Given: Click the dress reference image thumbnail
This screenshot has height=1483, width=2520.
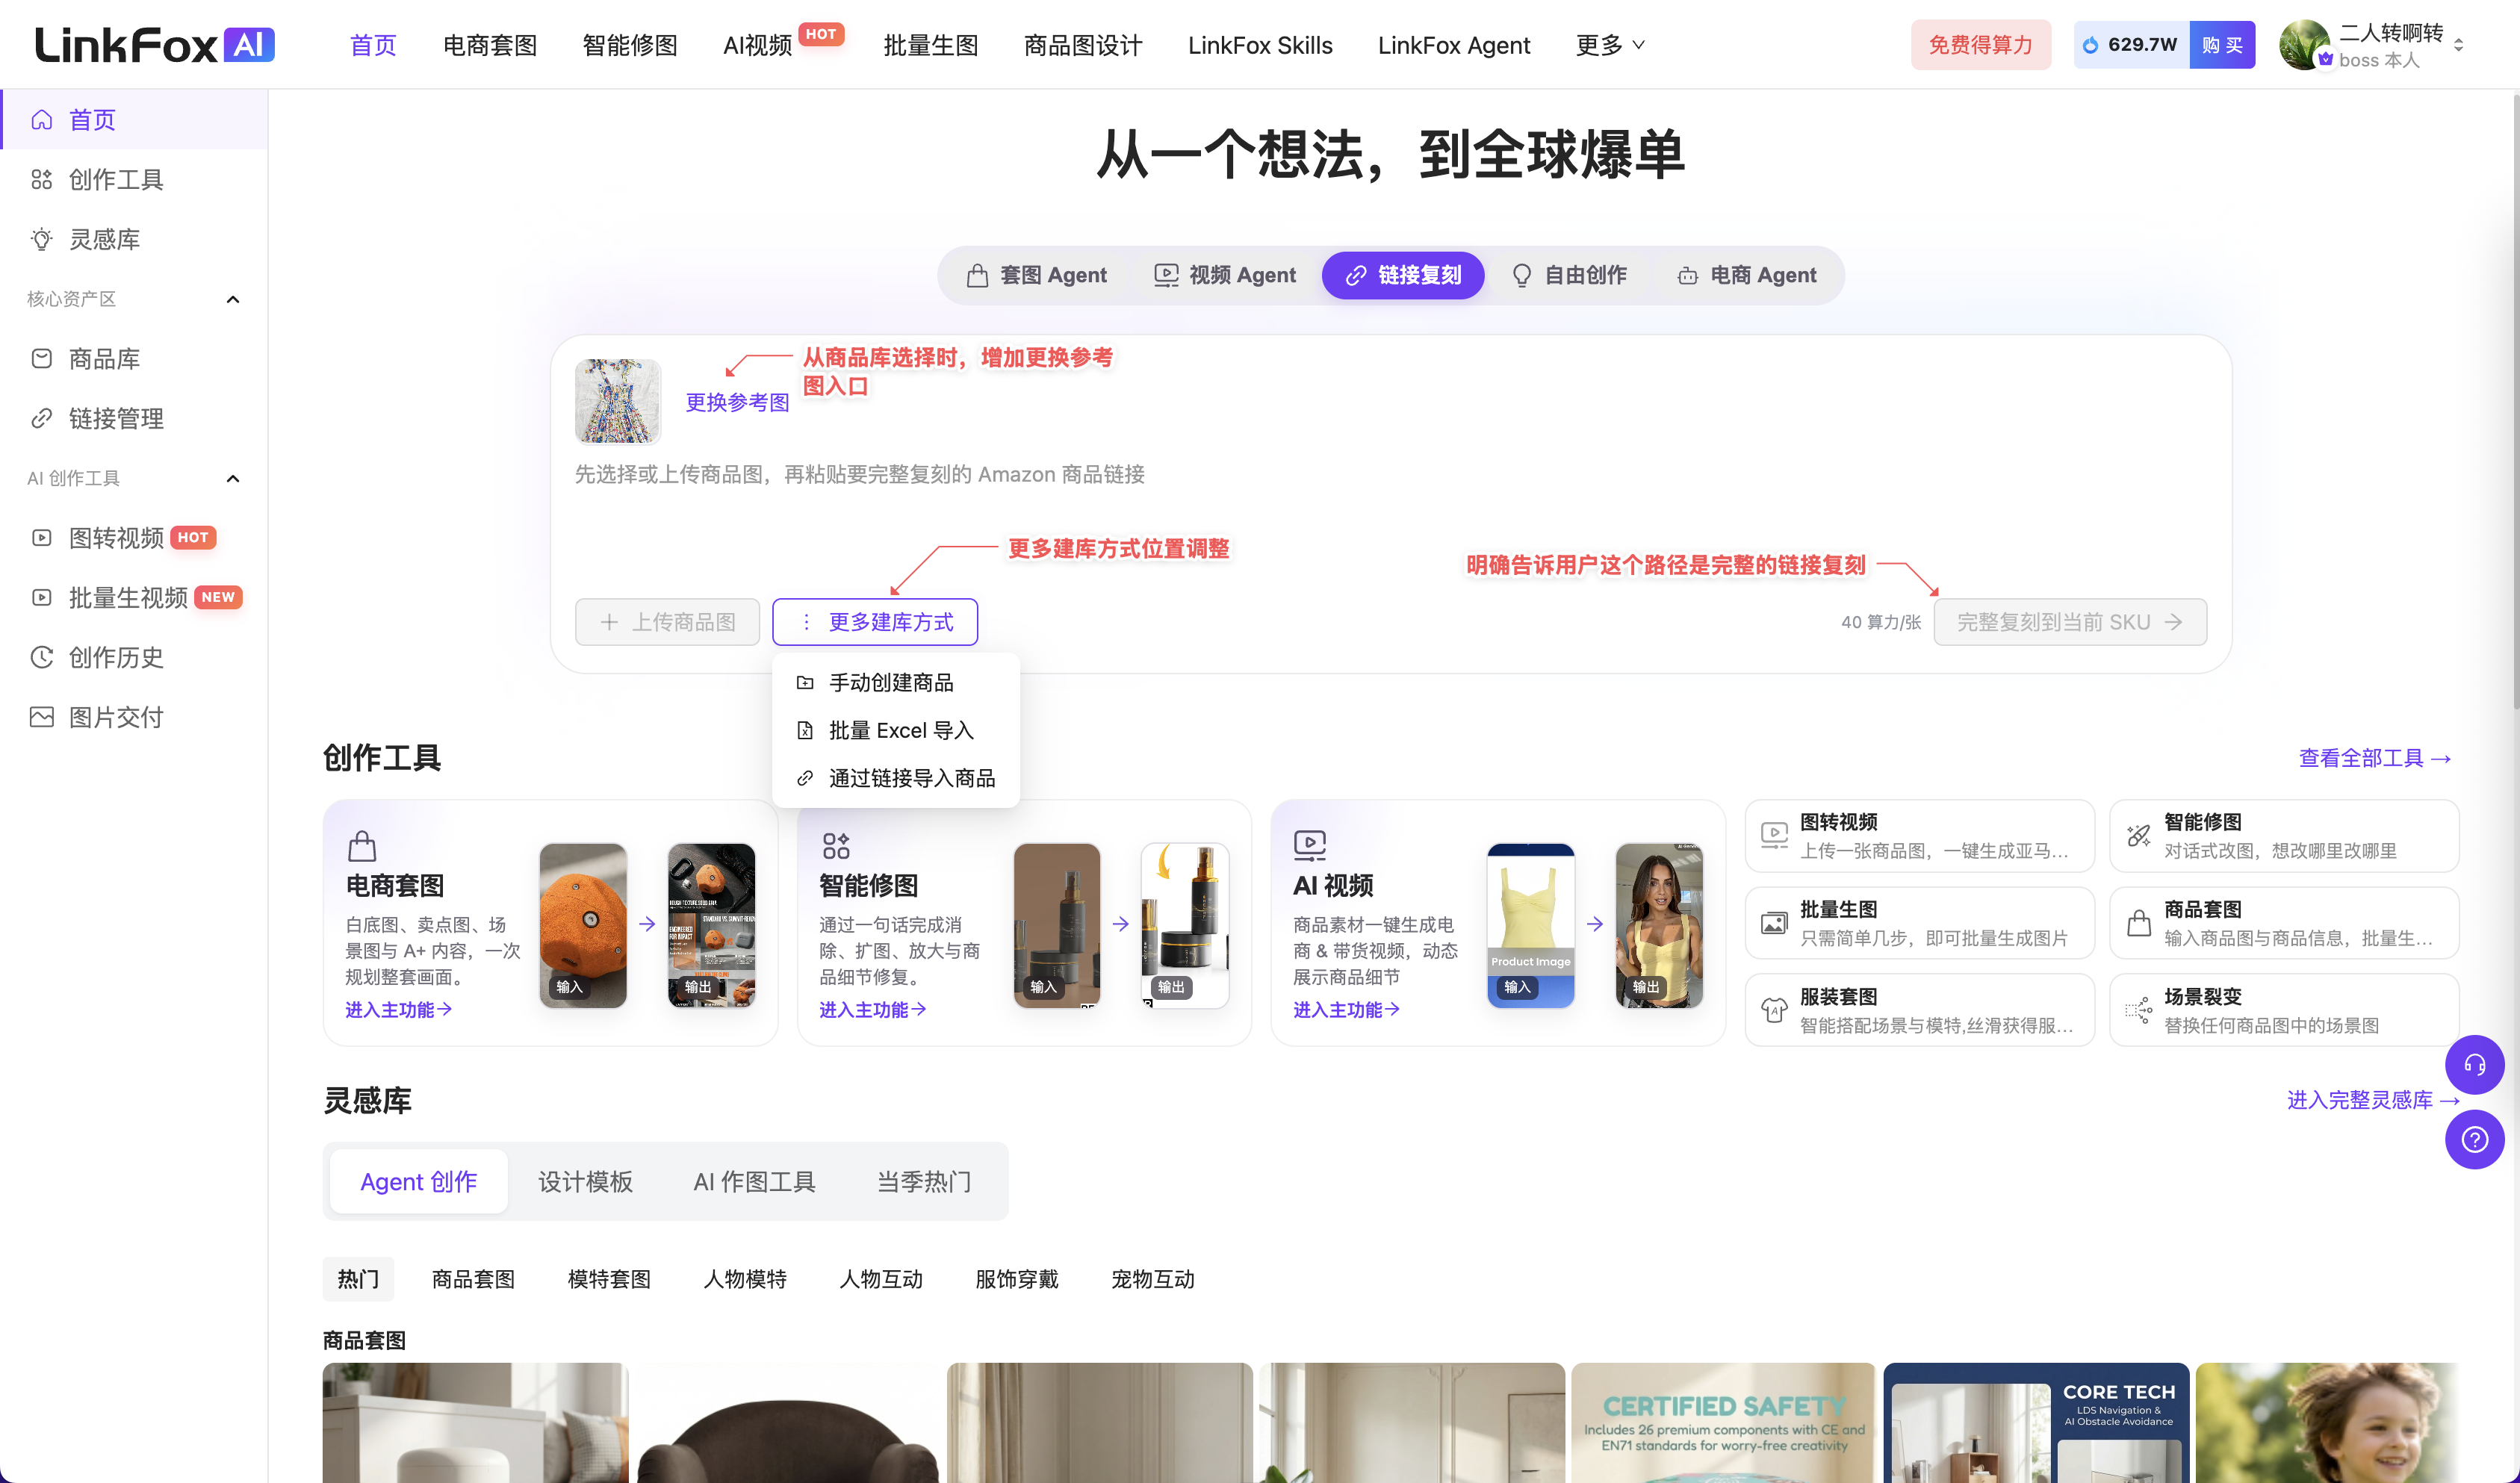Looking at the screenshot, I should pyautogui.click(x=618, y=401).
